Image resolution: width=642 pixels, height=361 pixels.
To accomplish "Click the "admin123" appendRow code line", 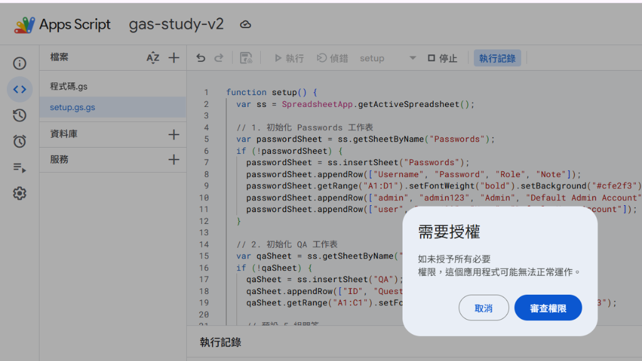I will pyautogui.click(x=444, y=198).
